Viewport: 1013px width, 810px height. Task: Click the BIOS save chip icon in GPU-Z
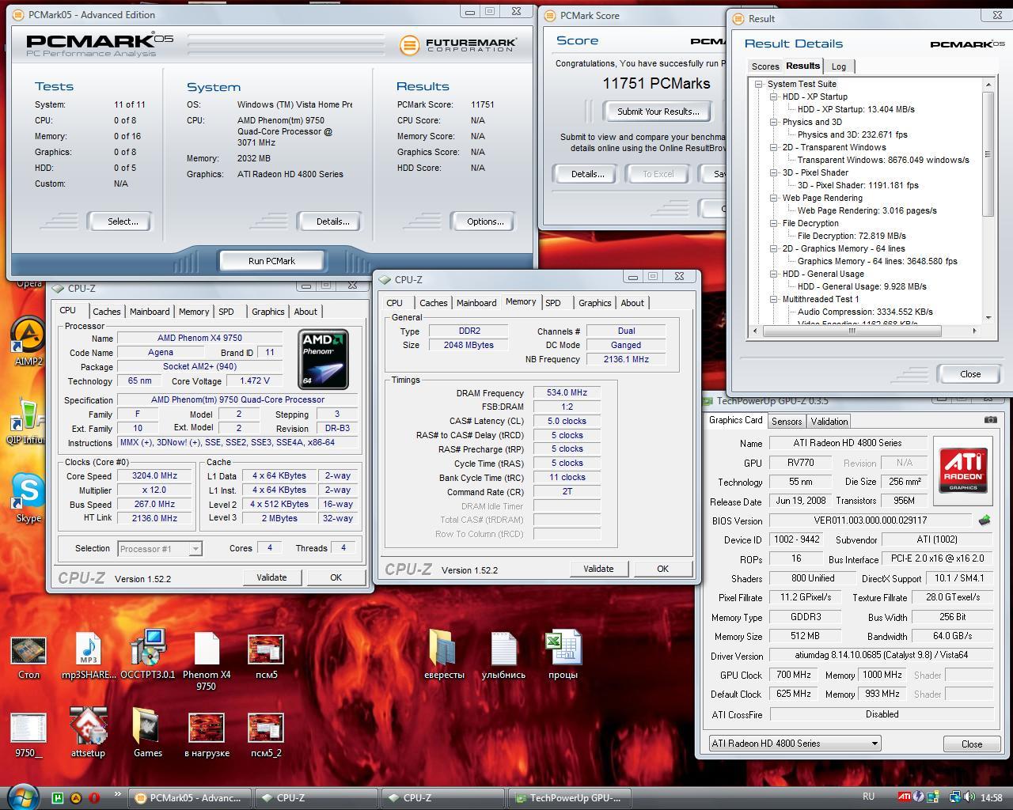point(985,520)
